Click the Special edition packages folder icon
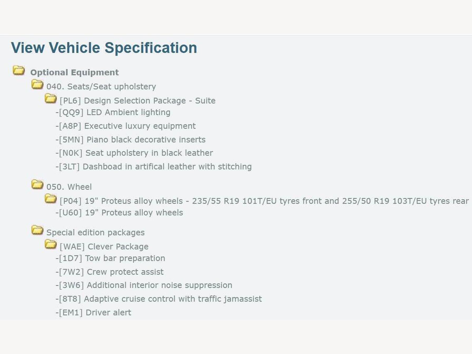Image resolution: width=472 pixels, height=354 pixels. pos(37,230)
